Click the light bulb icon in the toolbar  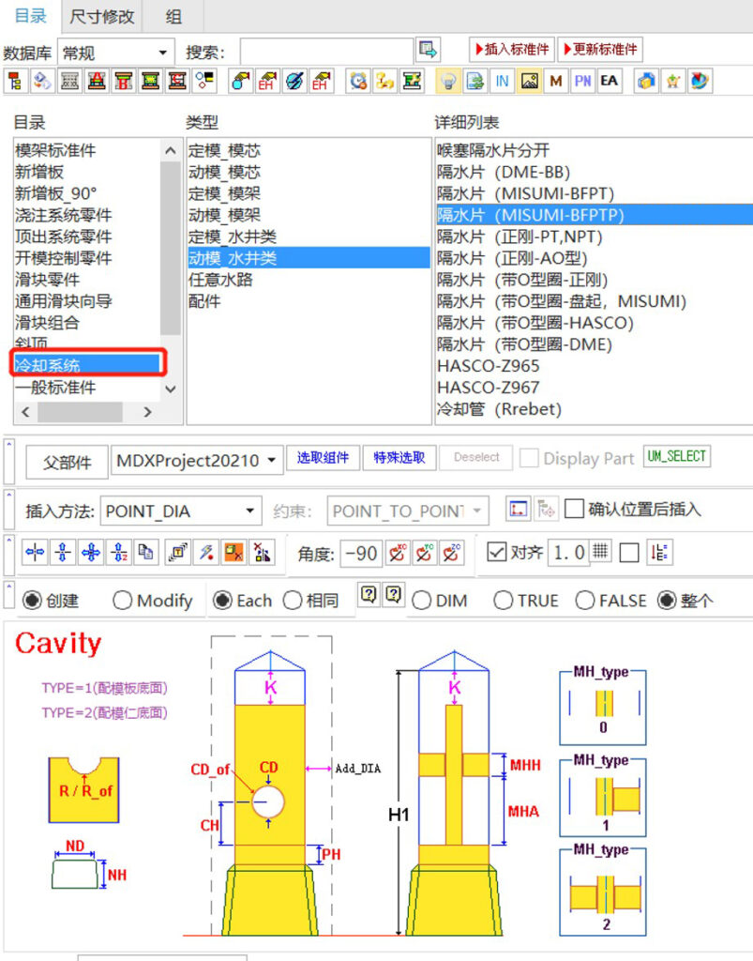click(x=449, y=81)
